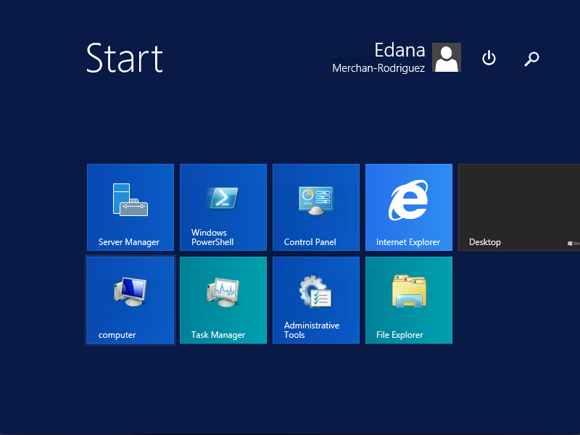Click the power options button

pos(489,58)
